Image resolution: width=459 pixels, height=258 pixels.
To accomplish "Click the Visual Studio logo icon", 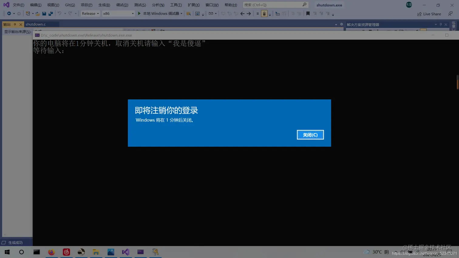I will (x=6, y=5).
